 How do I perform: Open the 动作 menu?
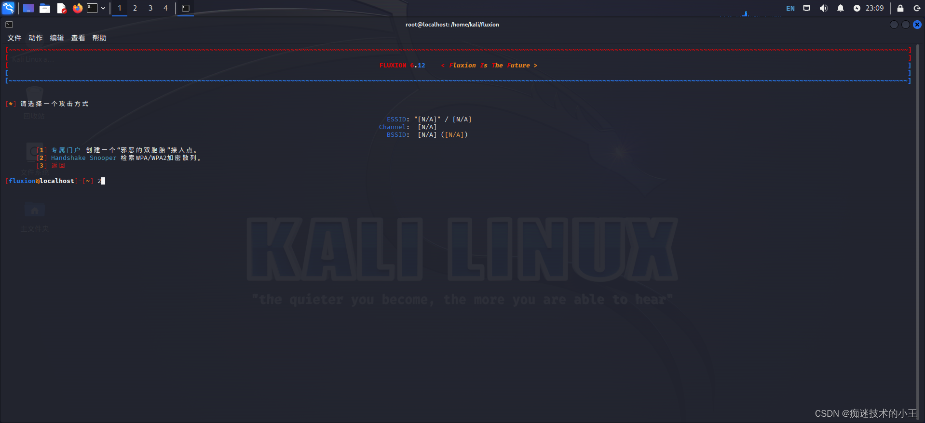point(36,38)
